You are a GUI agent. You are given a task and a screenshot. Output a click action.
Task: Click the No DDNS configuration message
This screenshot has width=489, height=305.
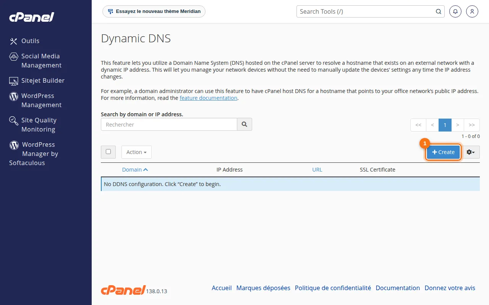290,184
